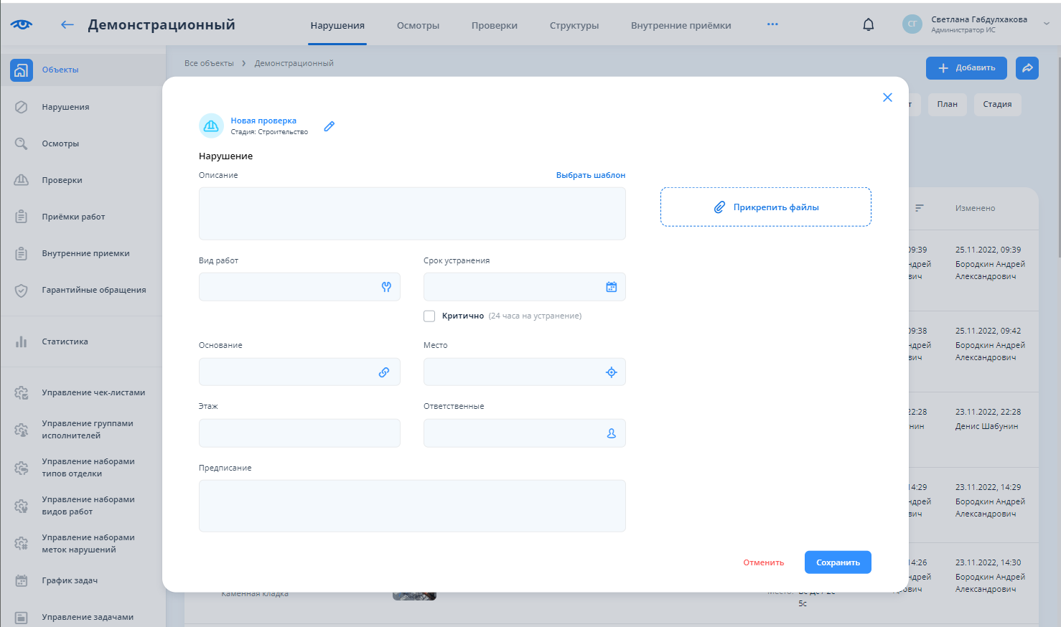
Task: Click the share arrow button
Action: click(x=1027, y=68)
